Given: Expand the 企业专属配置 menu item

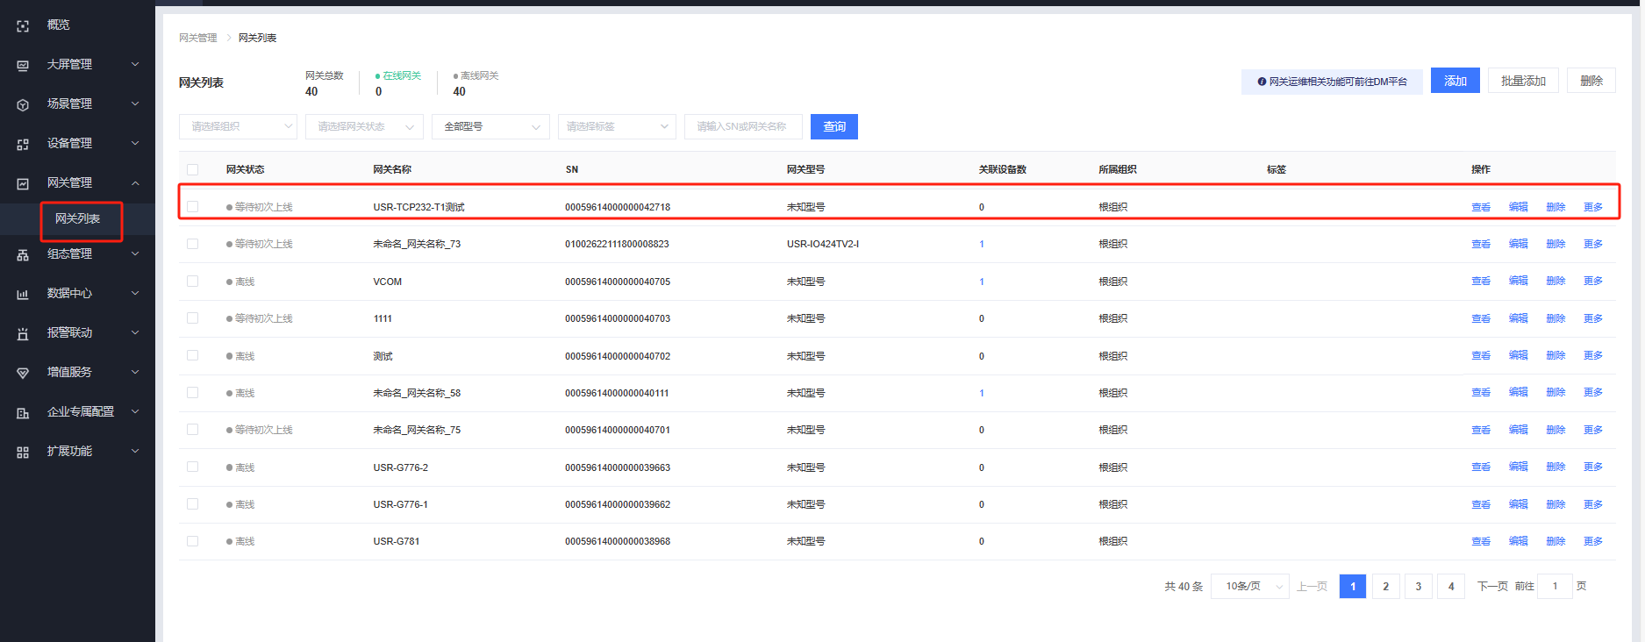Looking at the screenshot, I should click(80, 412).
